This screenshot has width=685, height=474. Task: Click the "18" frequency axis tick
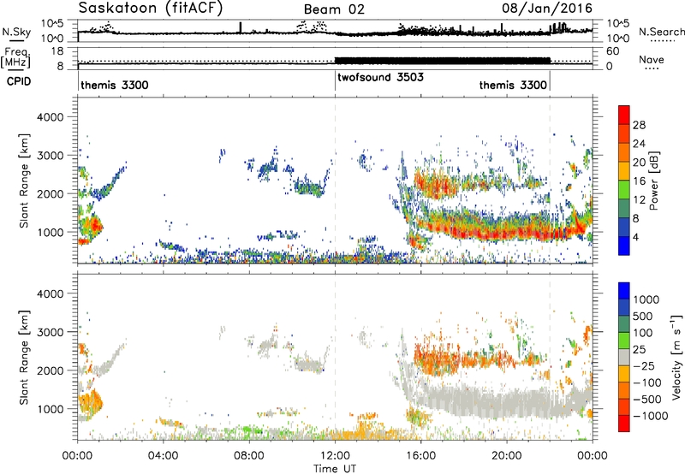coord(57,51)
